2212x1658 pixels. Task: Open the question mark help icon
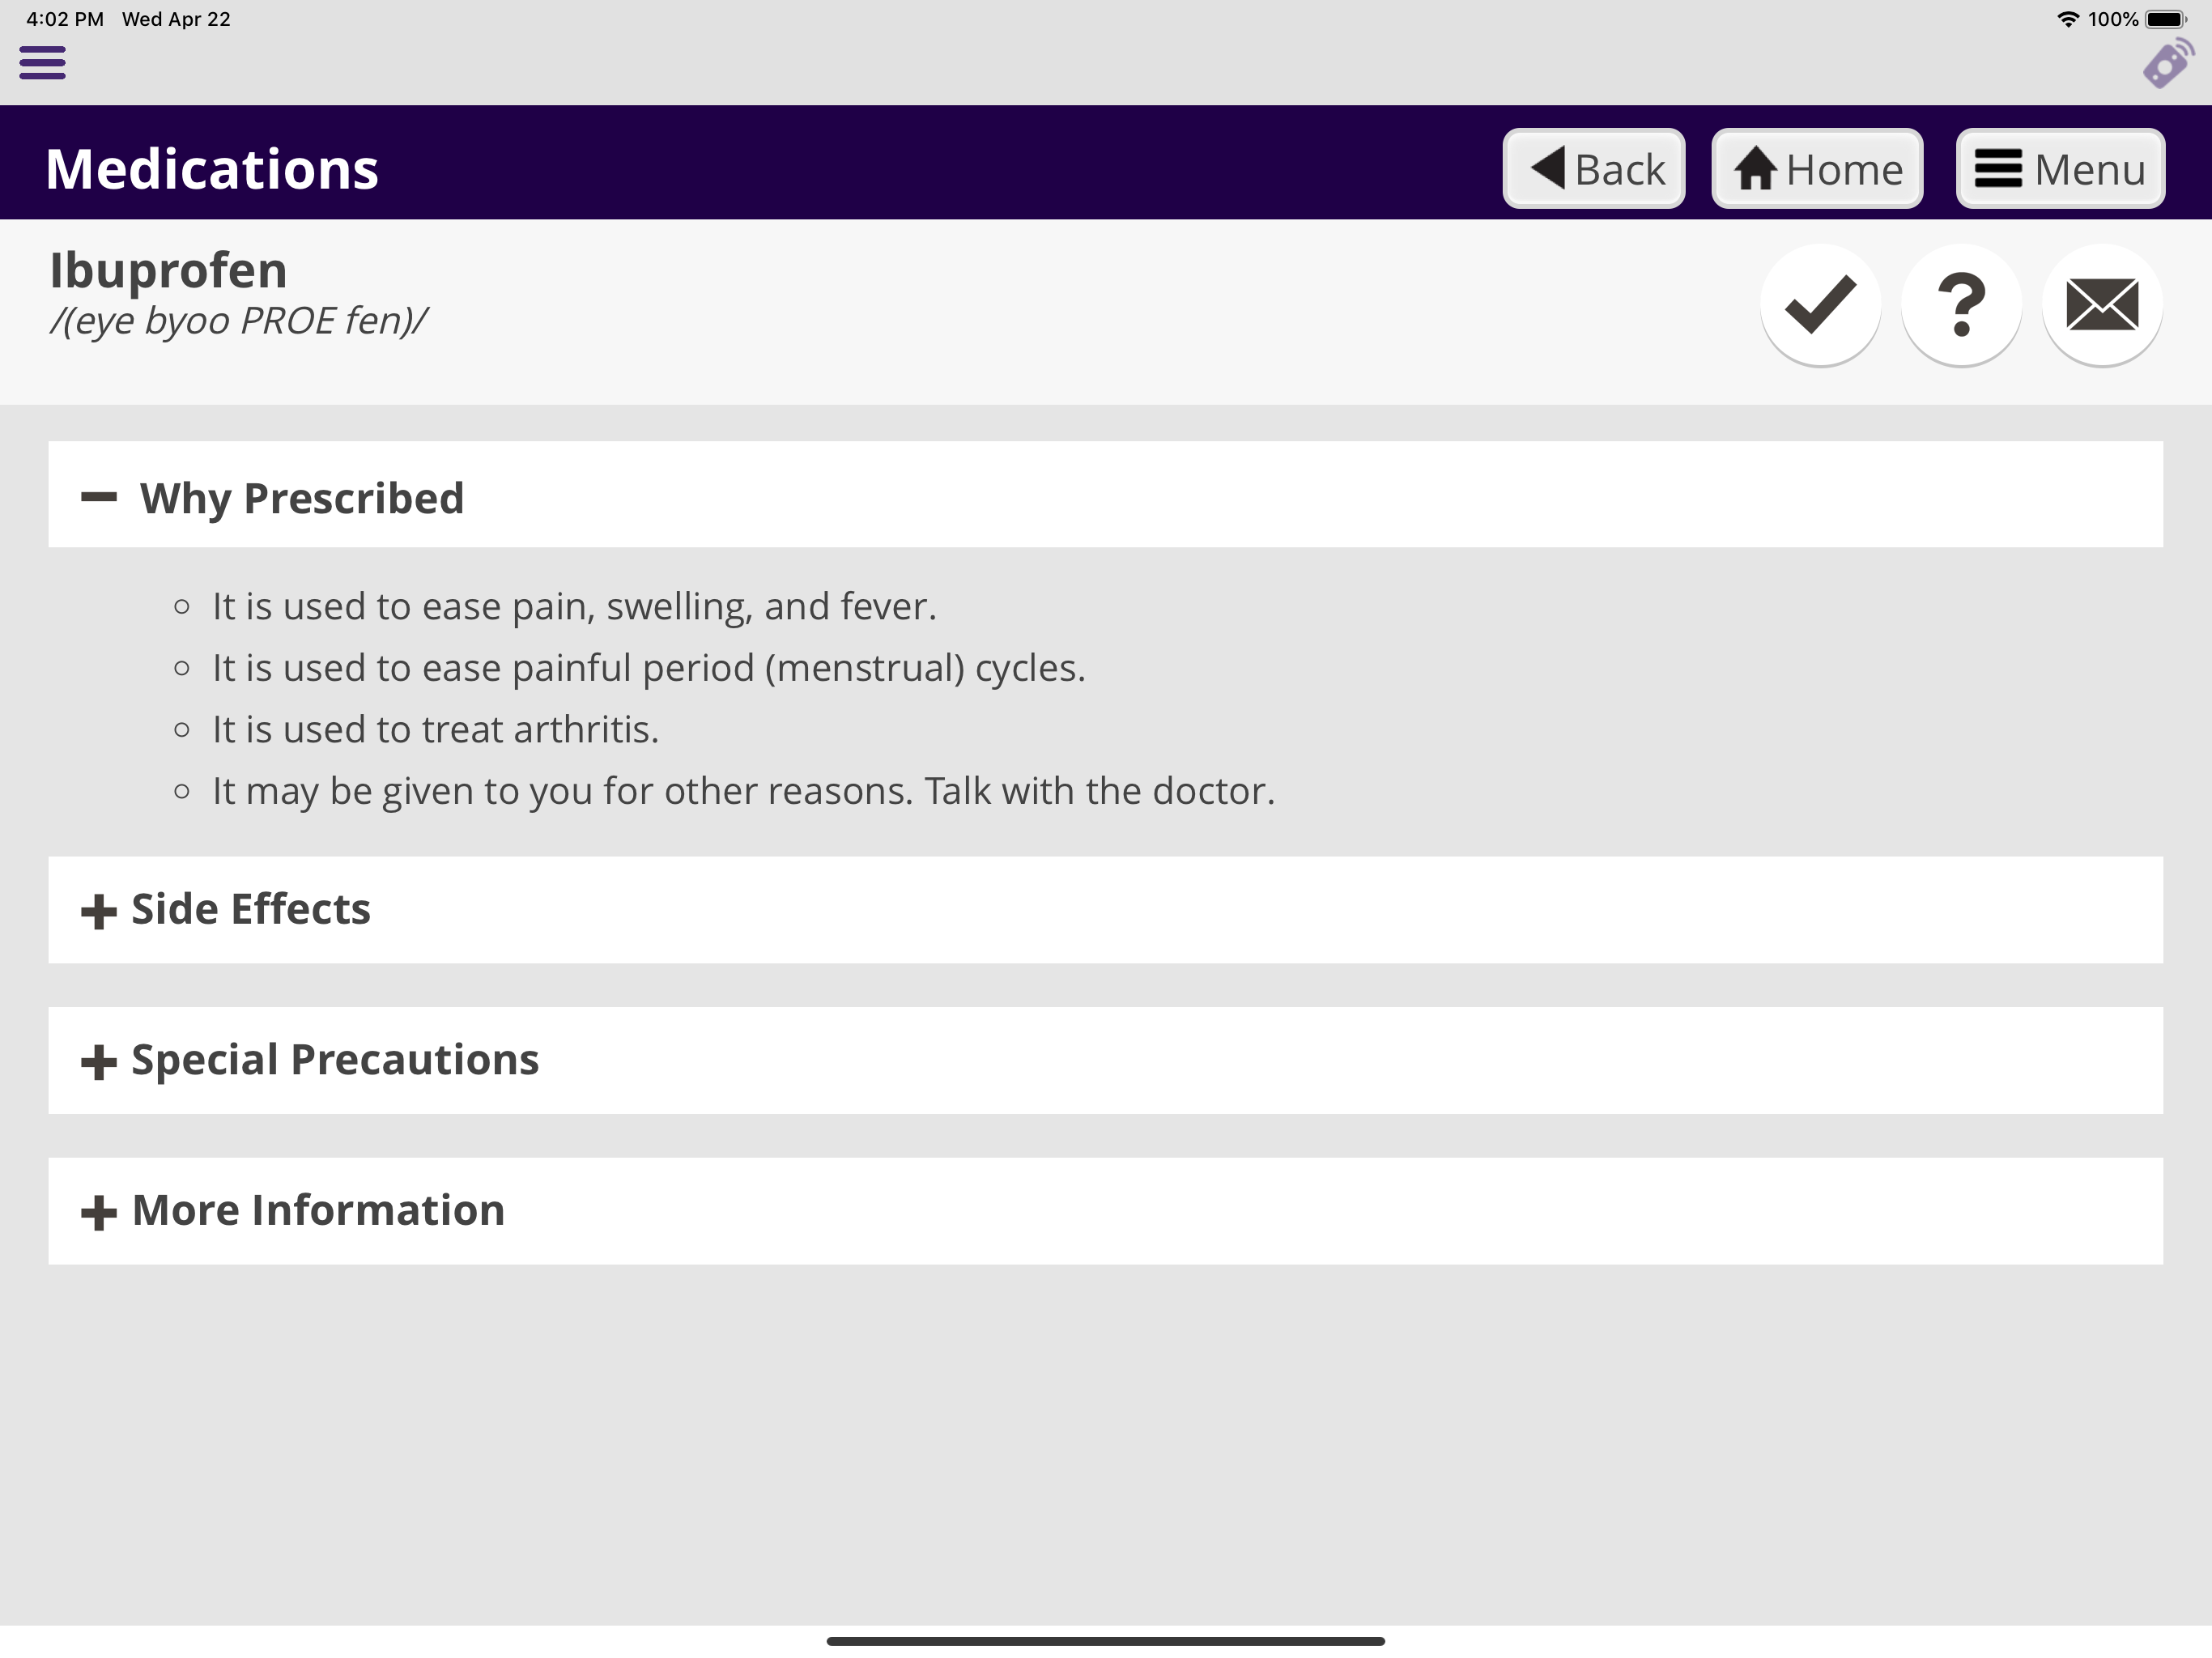click(1961, 304)
